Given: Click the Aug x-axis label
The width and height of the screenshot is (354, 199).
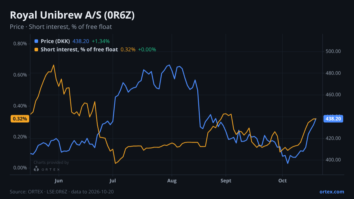Looking at the screenshot, I should [x=172, y=181].
